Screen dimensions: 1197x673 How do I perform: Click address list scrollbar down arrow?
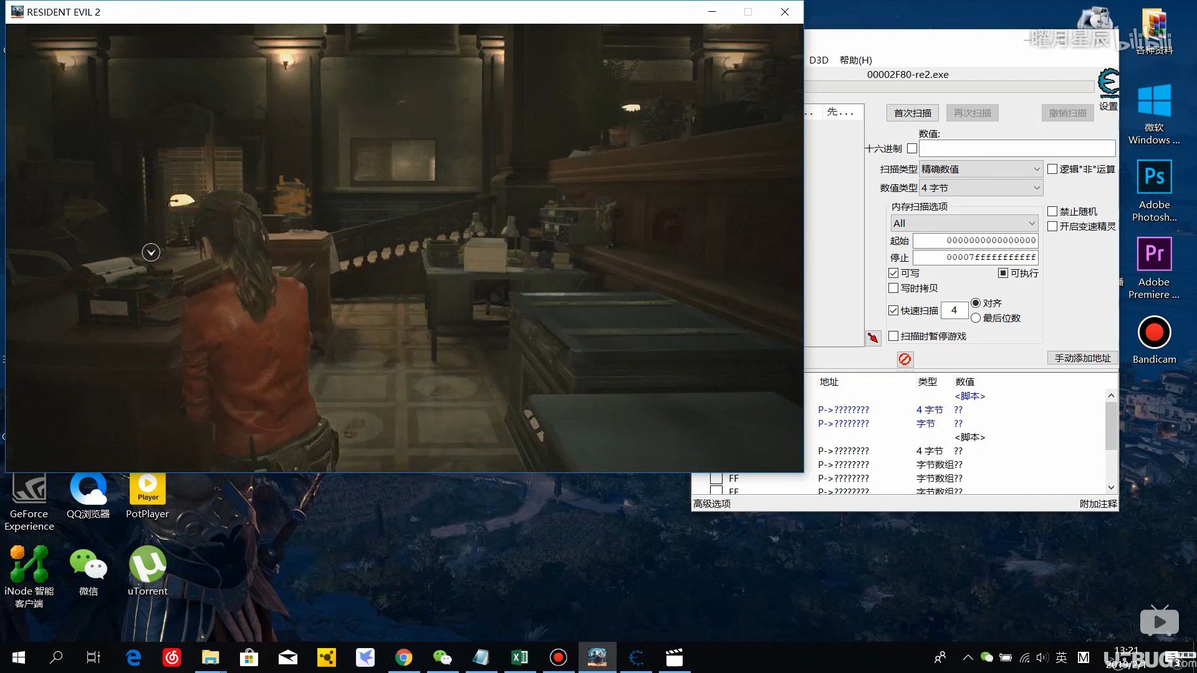(1111, 487)
